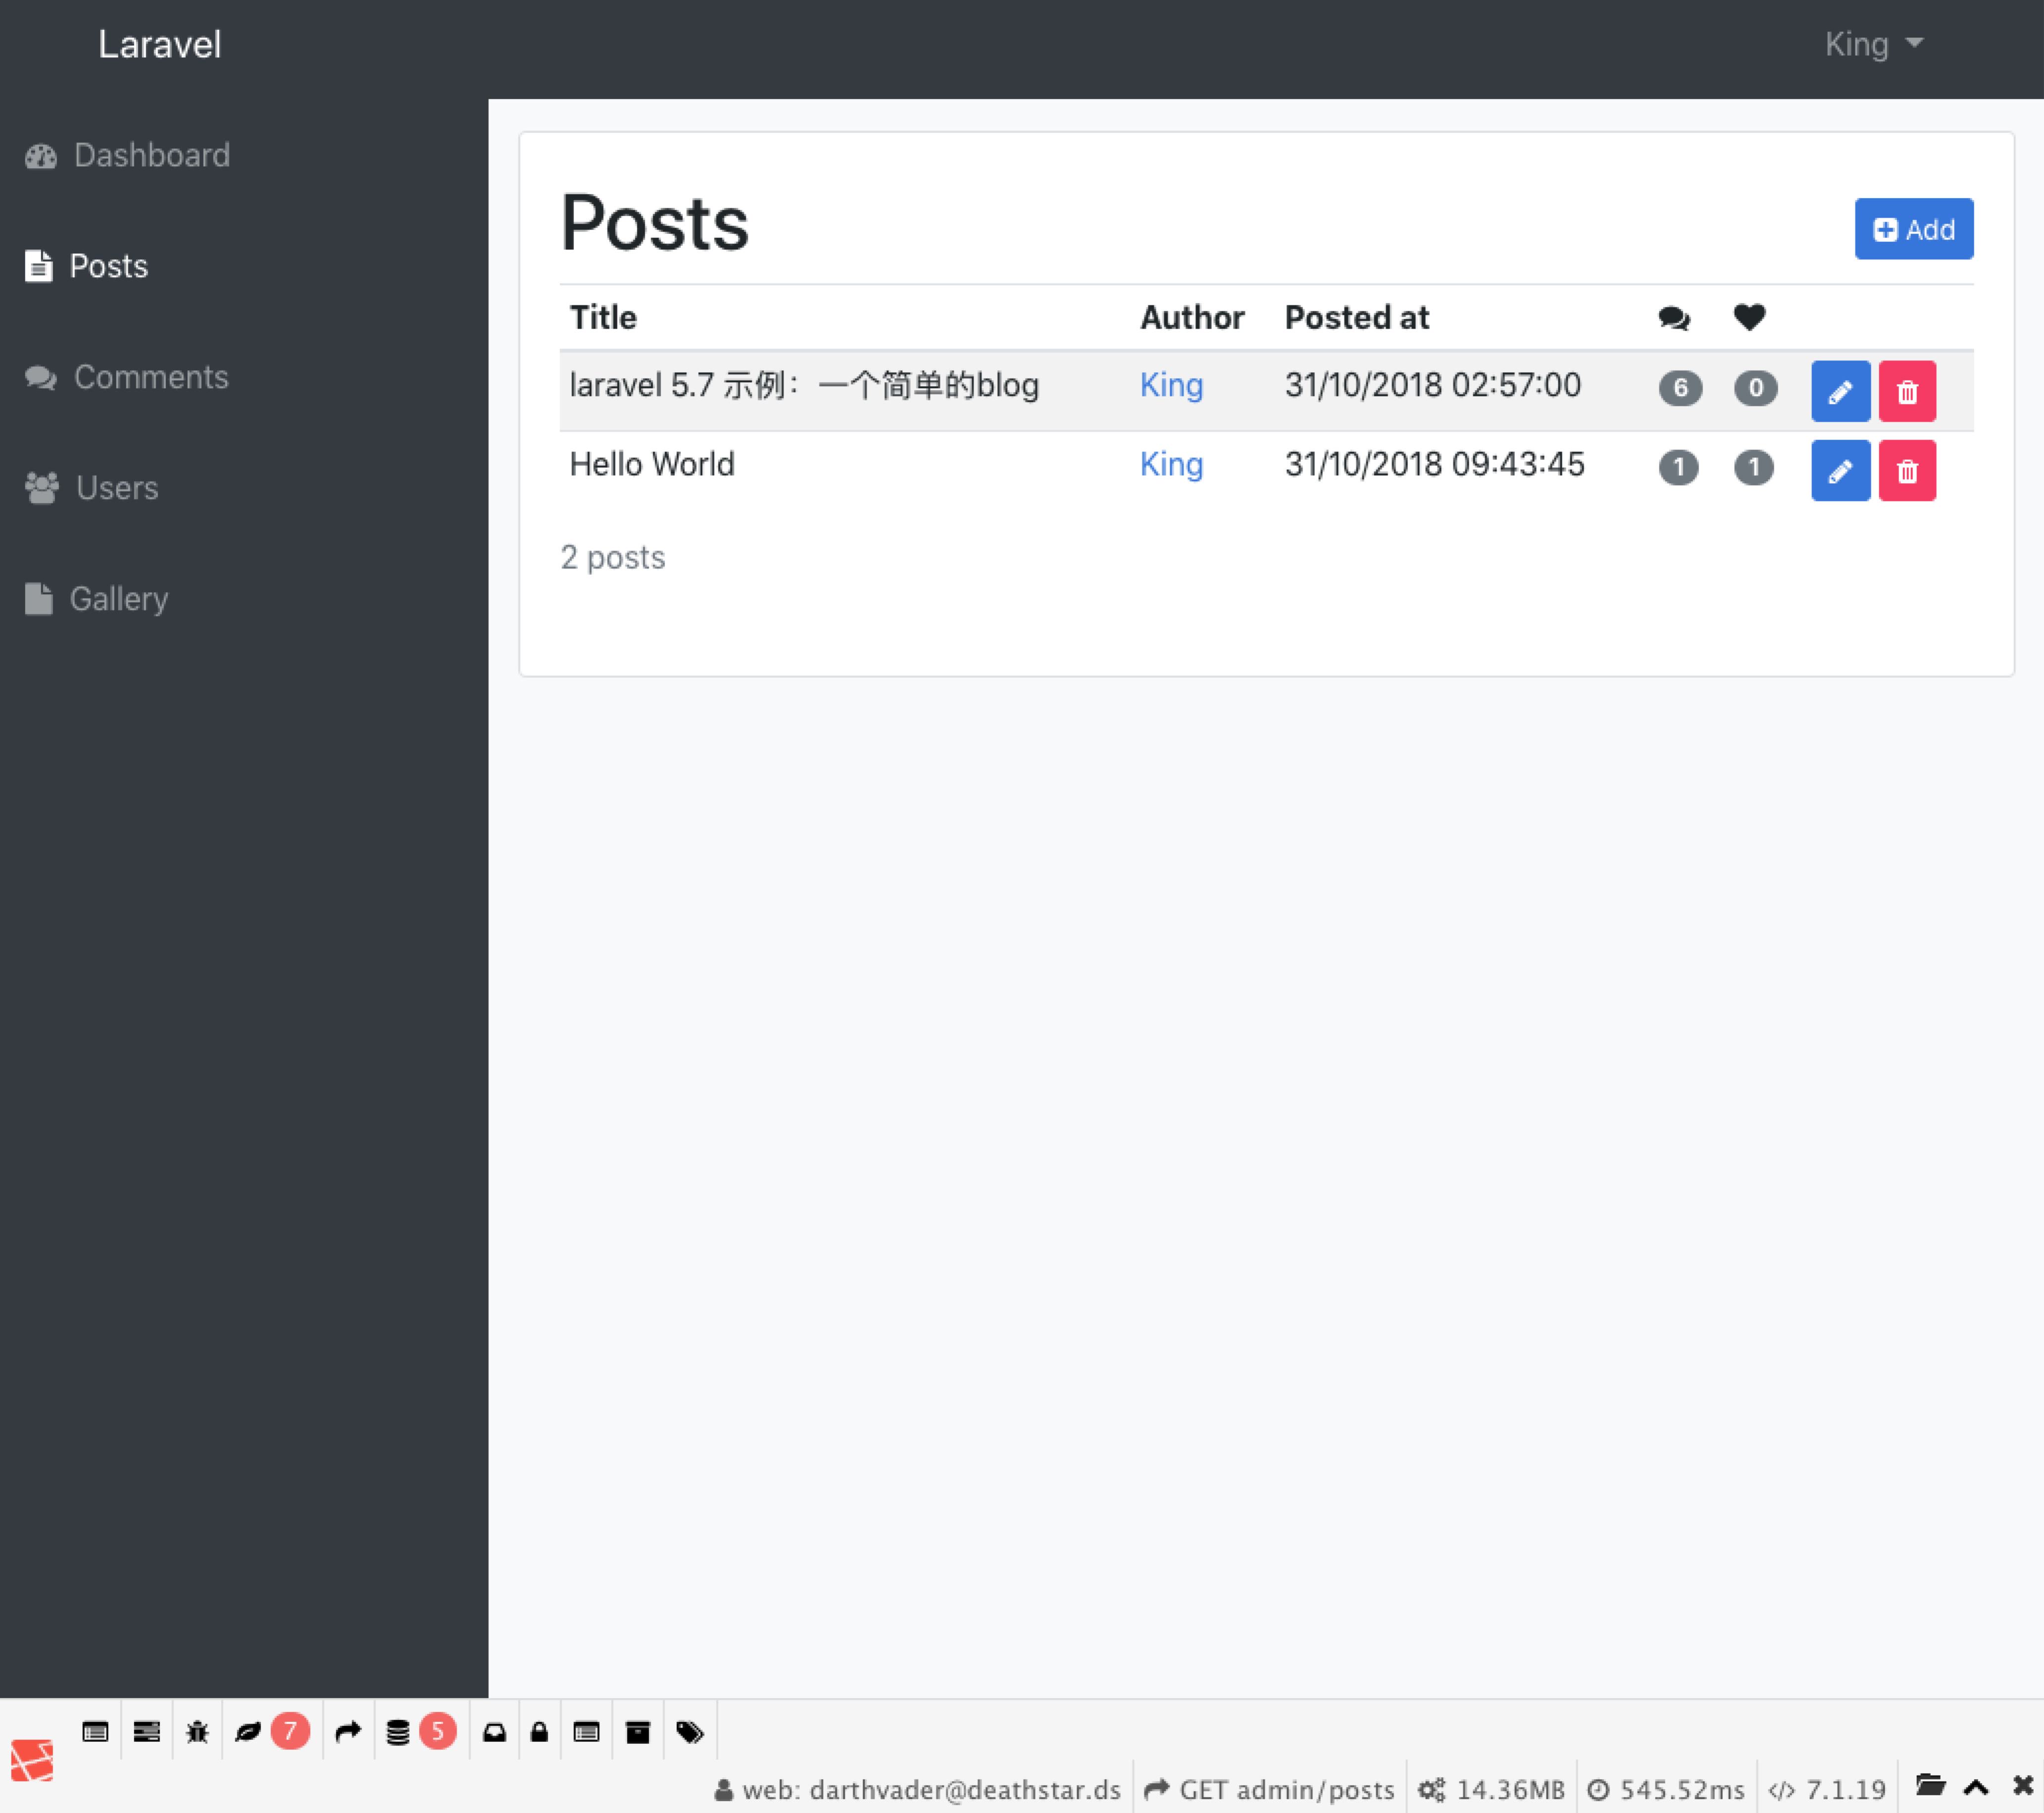Click the Title column header
The height and width of the screenshot is (1813, 2044).
603,317
